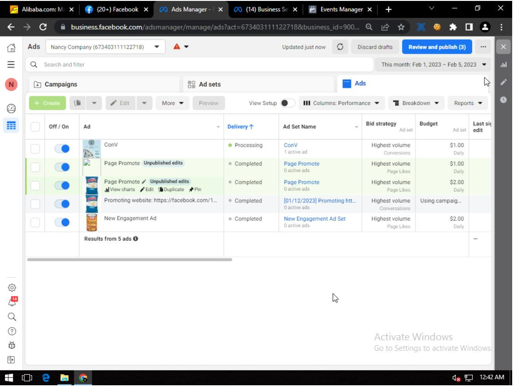Select the Ads tab
Viewport: 514px width, 388px height.
[413, 84]
